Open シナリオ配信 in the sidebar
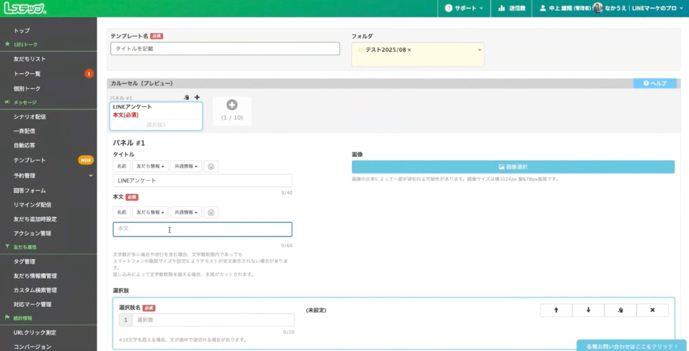 click(x=30, y=116)
